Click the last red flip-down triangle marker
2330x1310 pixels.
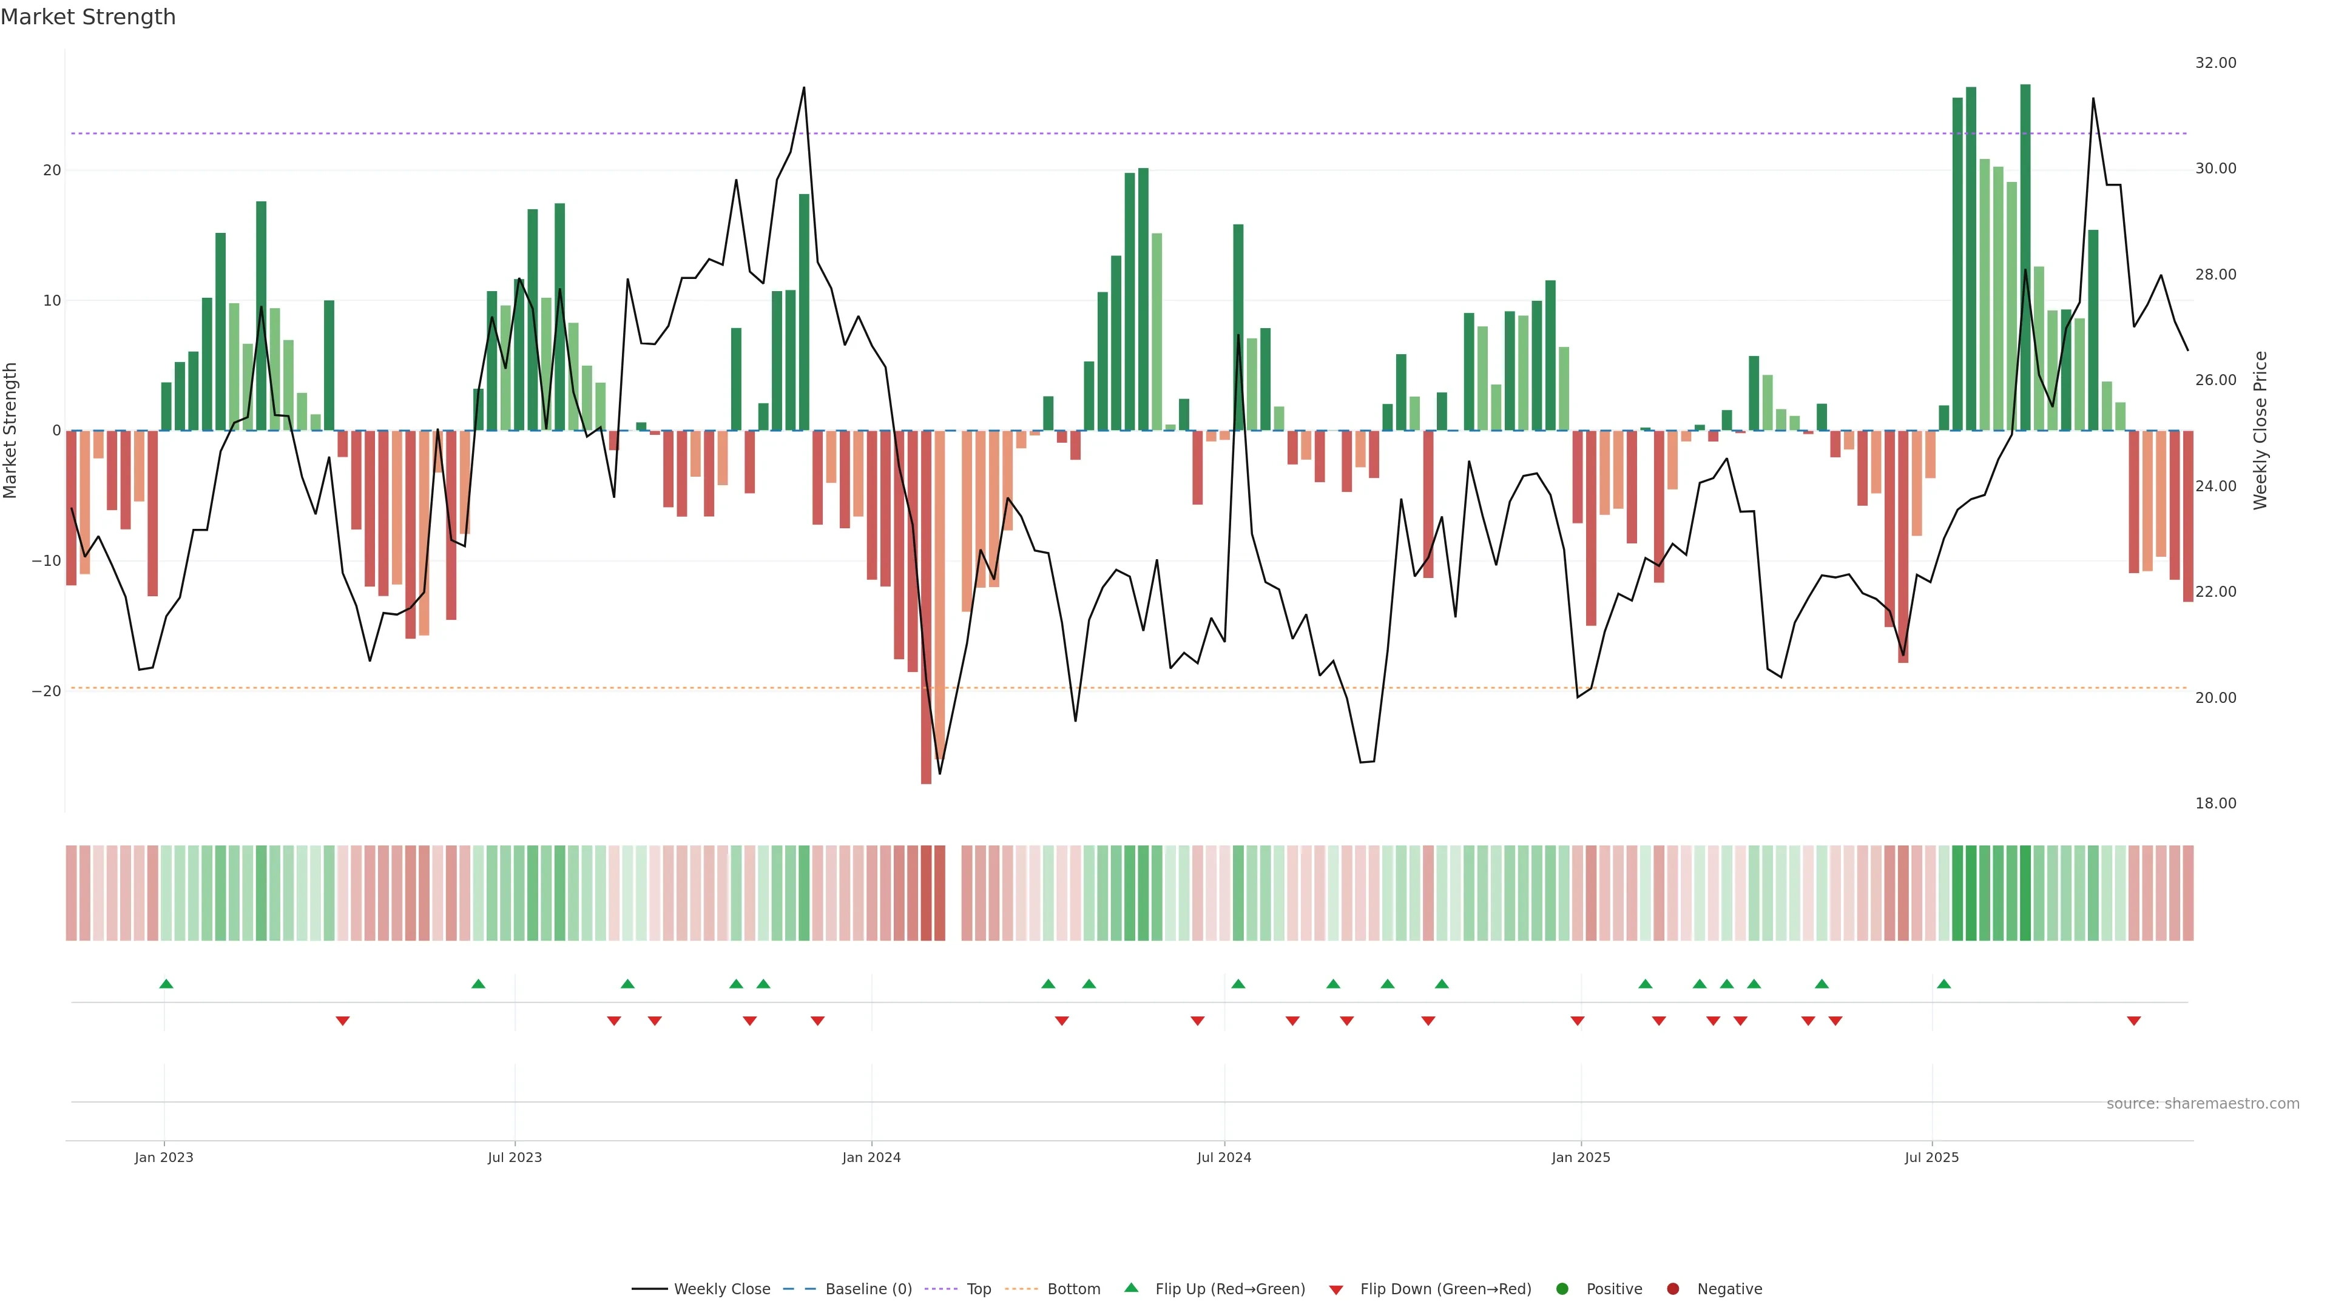(x=2134, y=1021)
